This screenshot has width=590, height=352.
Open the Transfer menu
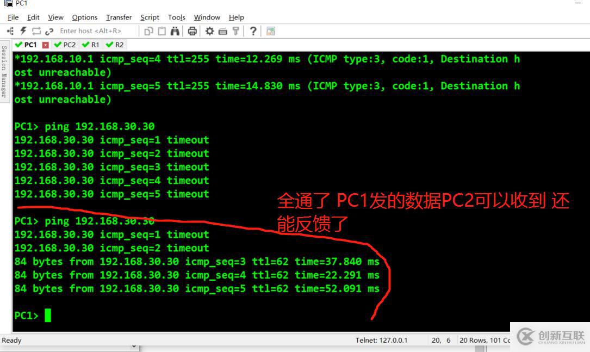pos(119,17)
